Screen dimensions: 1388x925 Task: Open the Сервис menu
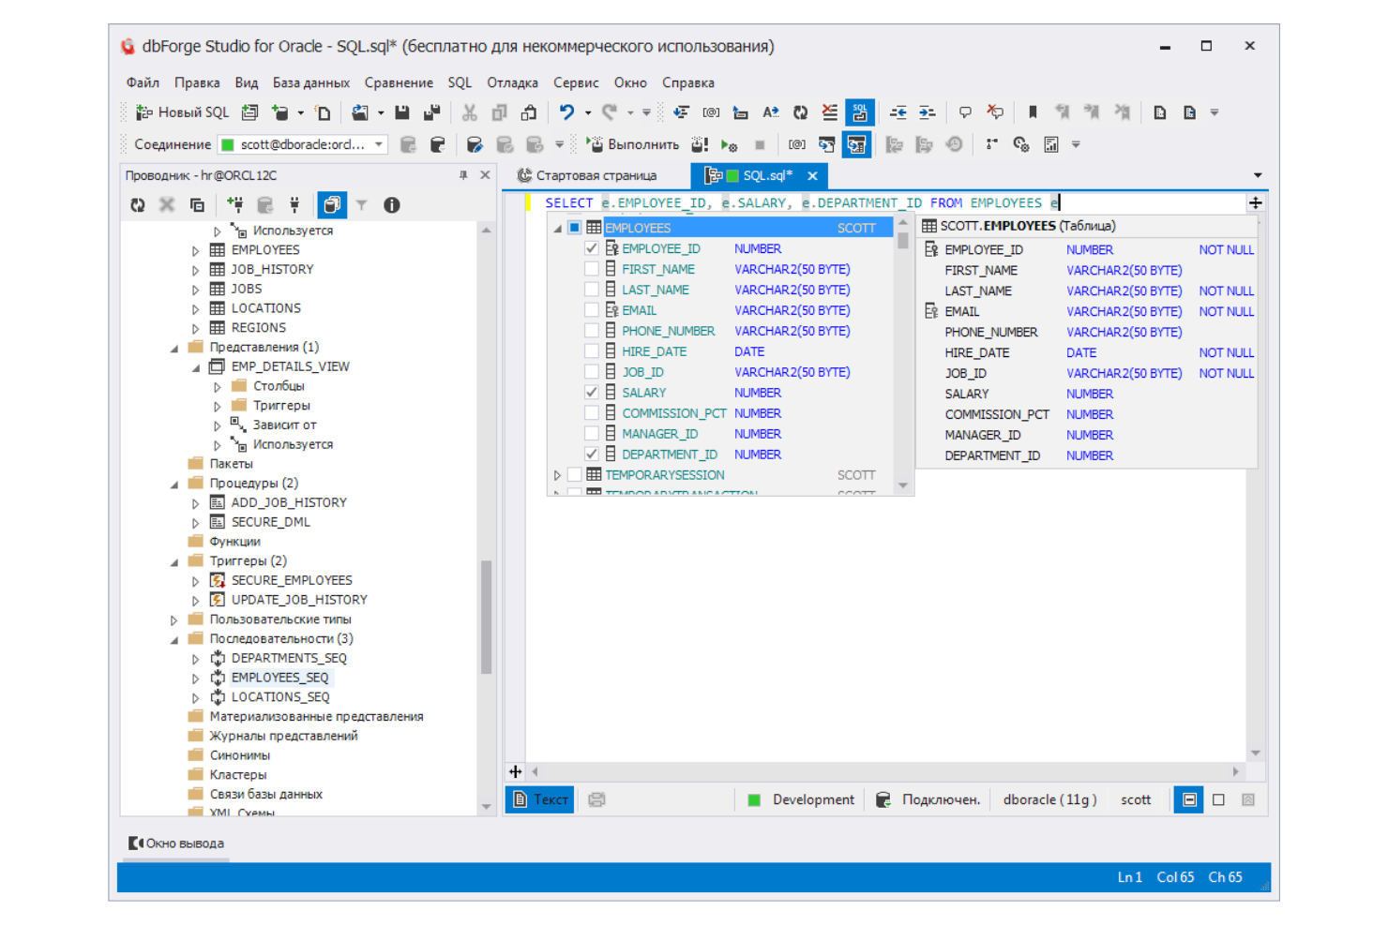click(576, 82)
